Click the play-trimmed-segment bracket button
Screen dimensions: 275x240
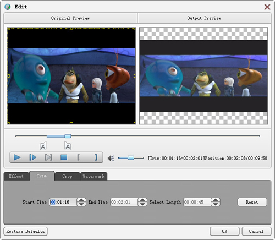(48, 157)
